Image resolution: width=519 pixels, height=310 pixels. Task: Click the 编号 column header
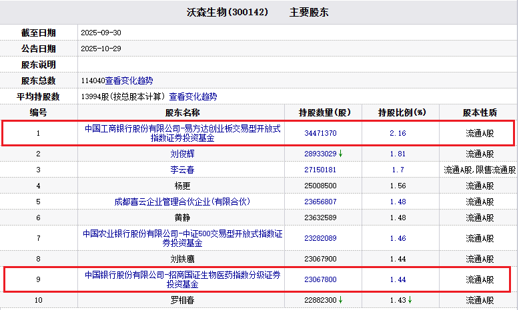tap(39, 112)
